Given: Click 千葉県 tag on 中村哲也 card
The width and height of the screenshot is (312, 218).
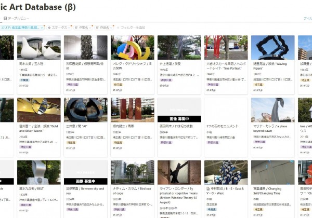Looking at the screenshot, I should pos(212,210).
